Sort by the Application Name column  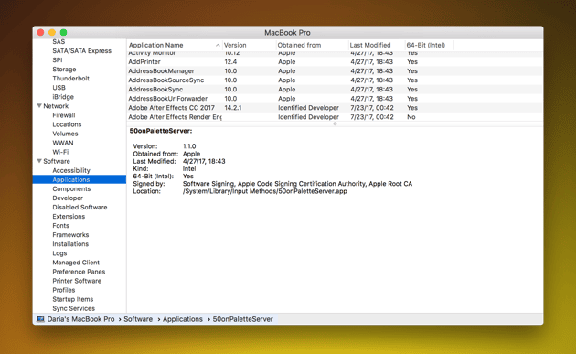pos(155,45)
